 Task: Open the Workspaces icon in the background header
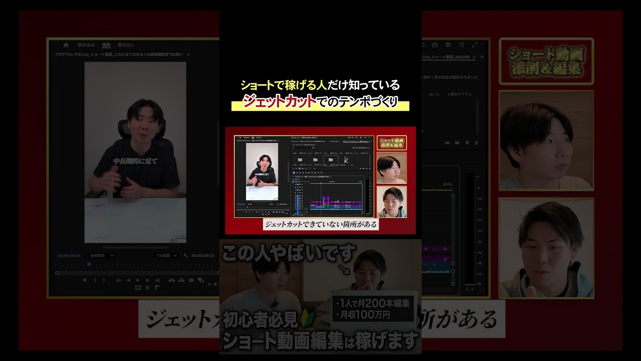tap(448, 45)
